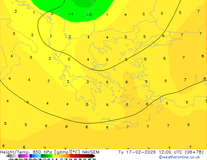This screenshot has width=207, height=160.
Task: Pick the magenta swatch in color scale
Action: click(x=26, y=156)
